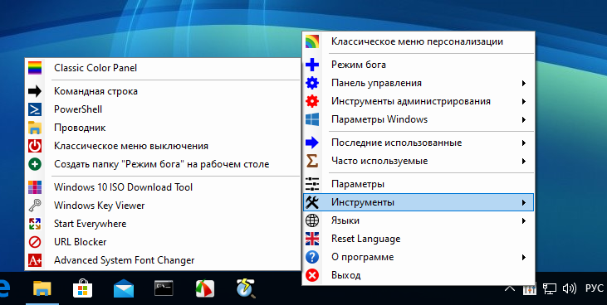Image resolution: width=607 pixels, height=305 pixels.
Task: Open File Explorer from the taskbar
Action: click(x=42, y=288)
